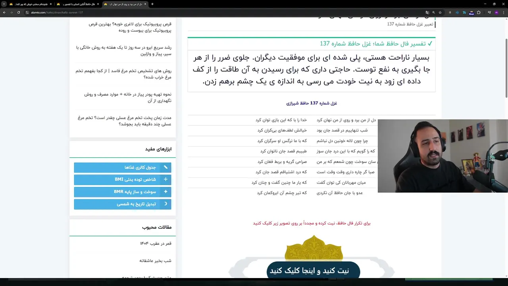The width and height of the screenshot is (508, 286).
Task: Click the verse 'طبیبم قصد جان ناتوان کرد'
Action: [283, 151]
